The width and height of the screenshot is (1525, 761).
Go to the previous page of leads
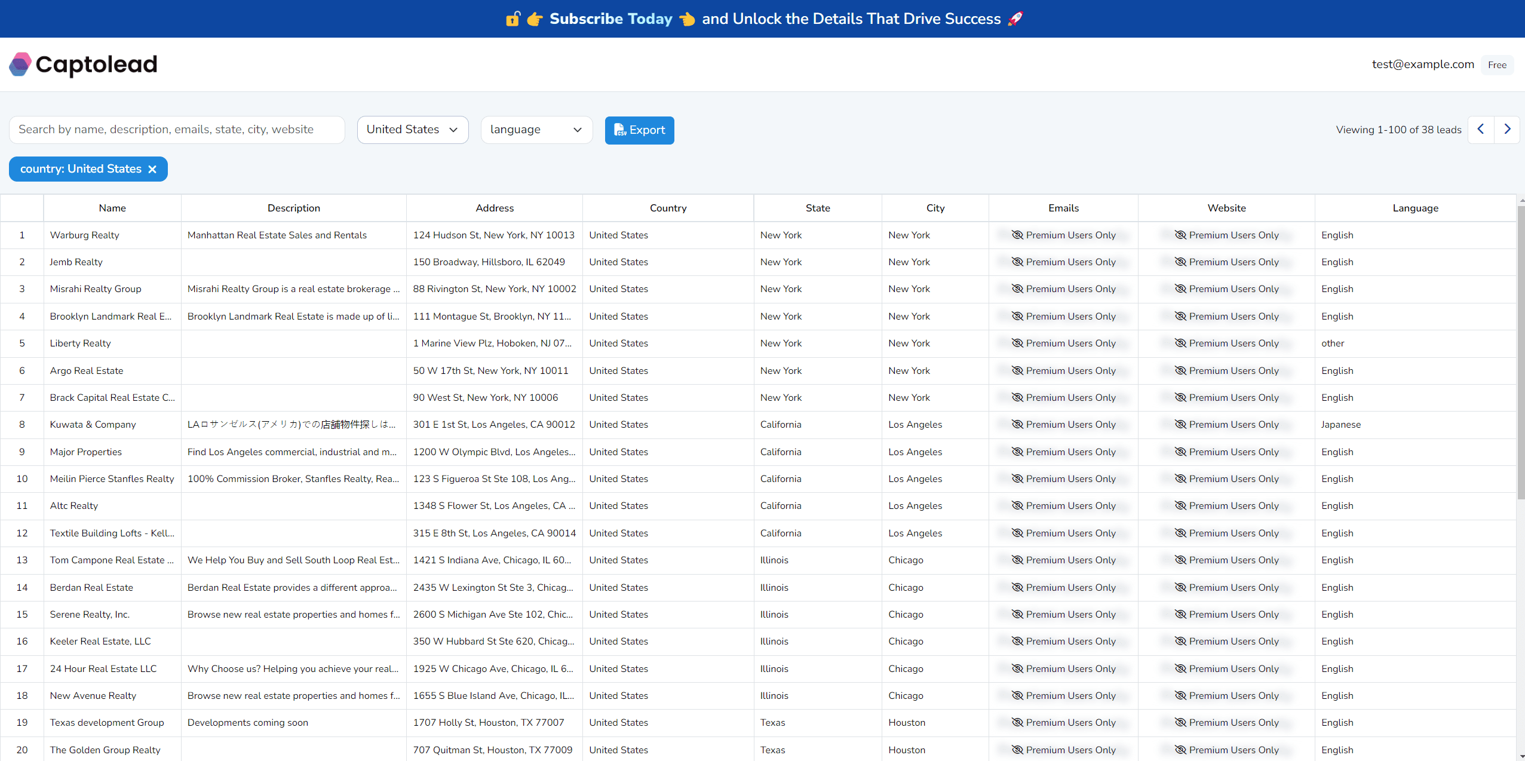point(1481,129)
